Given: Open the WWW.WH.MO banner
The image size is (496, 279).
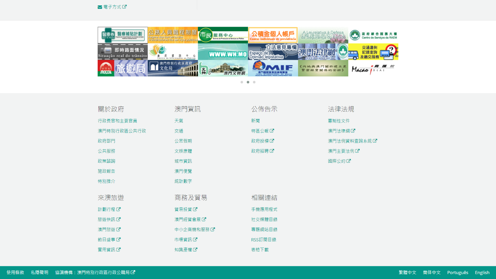Looking at the screenshot, I should (x=223, y=52).
